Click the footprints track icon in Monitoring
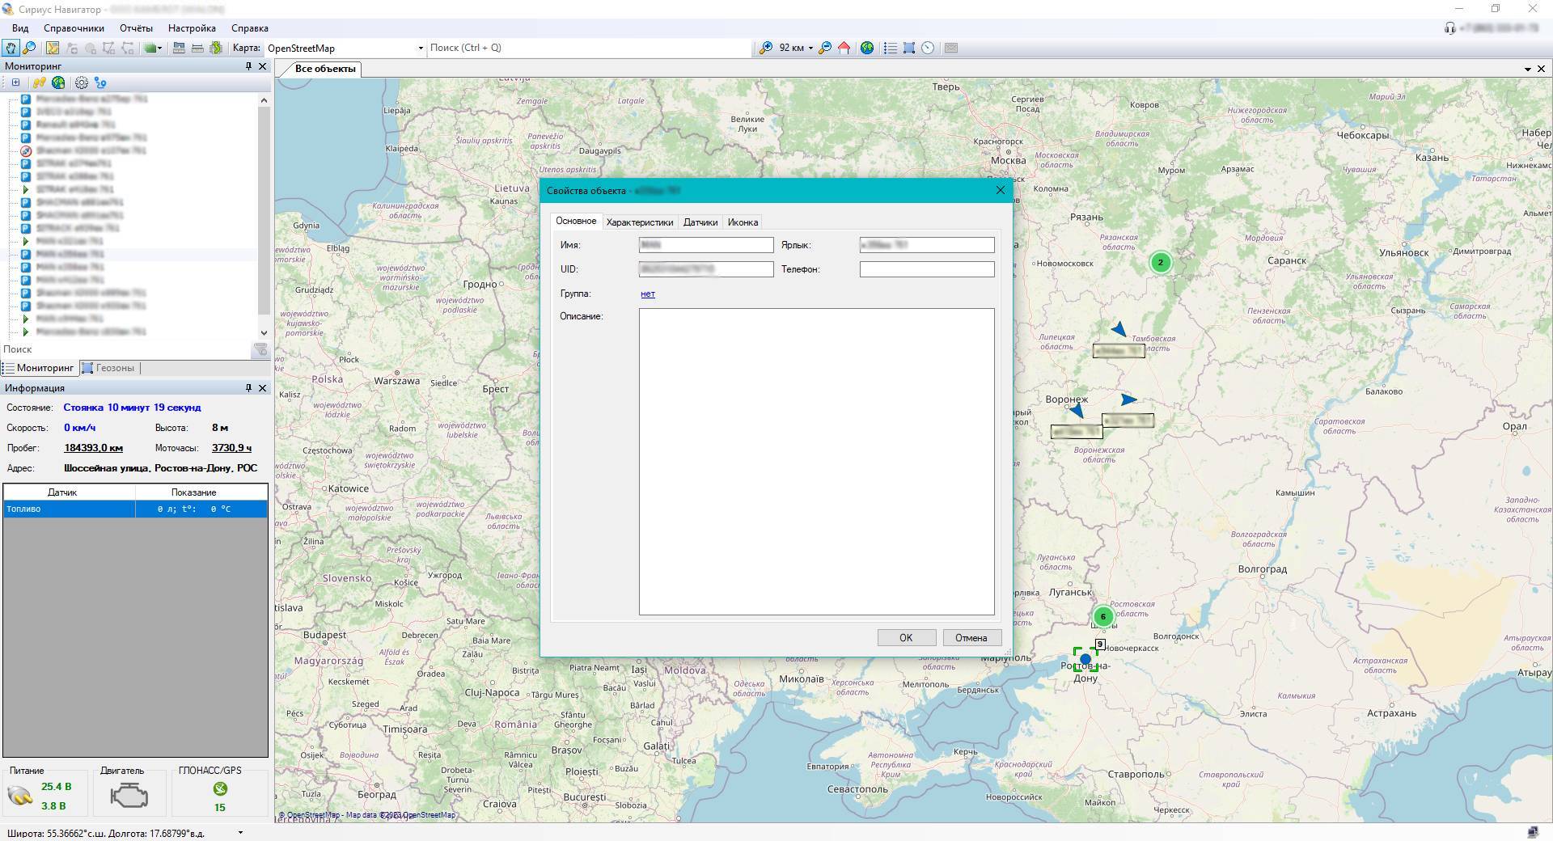This screenshot has width=1553, height=841. pos(39,82)
